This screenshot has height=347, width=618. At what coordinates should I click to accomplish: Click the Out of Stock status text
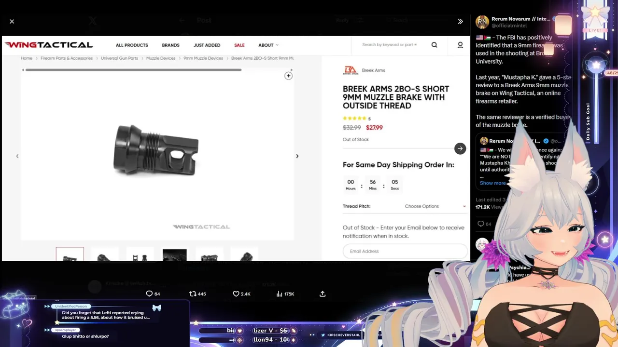(355, 139)
